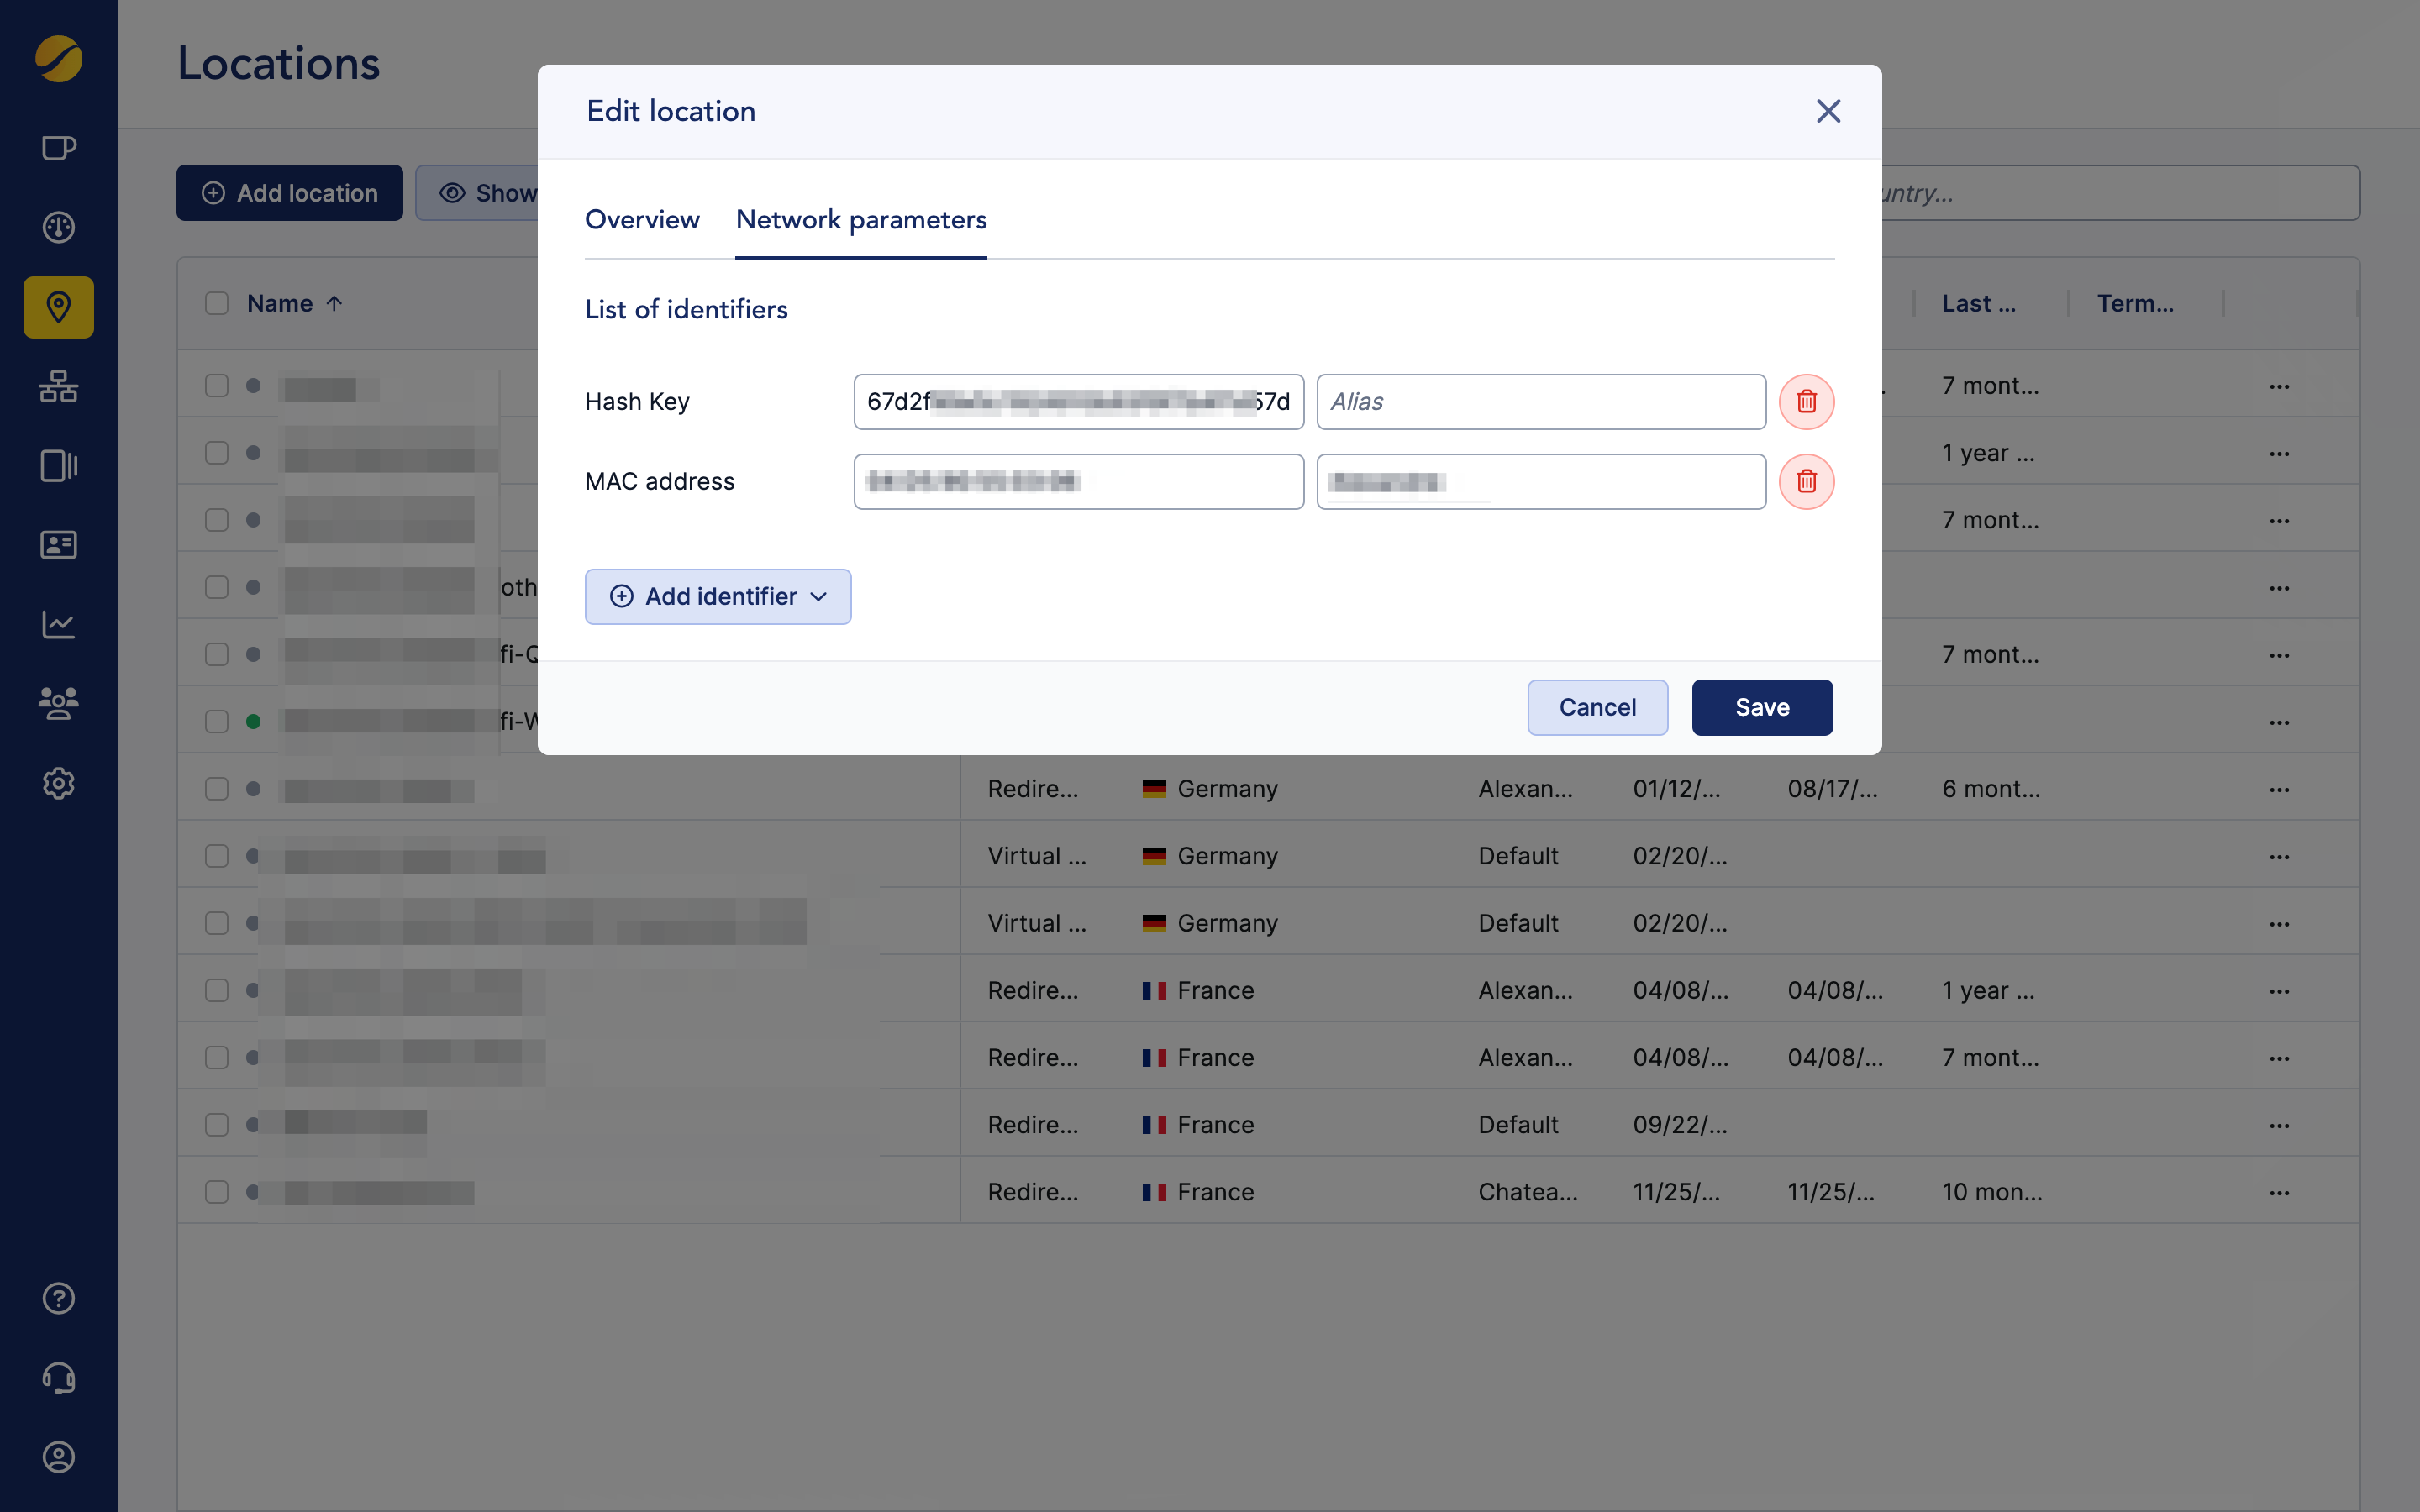Toggle the select-all checkbox beside Name
The width and height of the screenshot is (2420, 1512).
217,303
